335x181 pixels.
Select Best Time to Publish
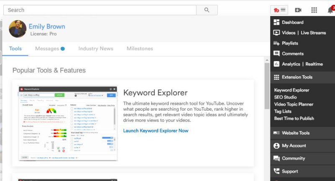coord(294,119)
